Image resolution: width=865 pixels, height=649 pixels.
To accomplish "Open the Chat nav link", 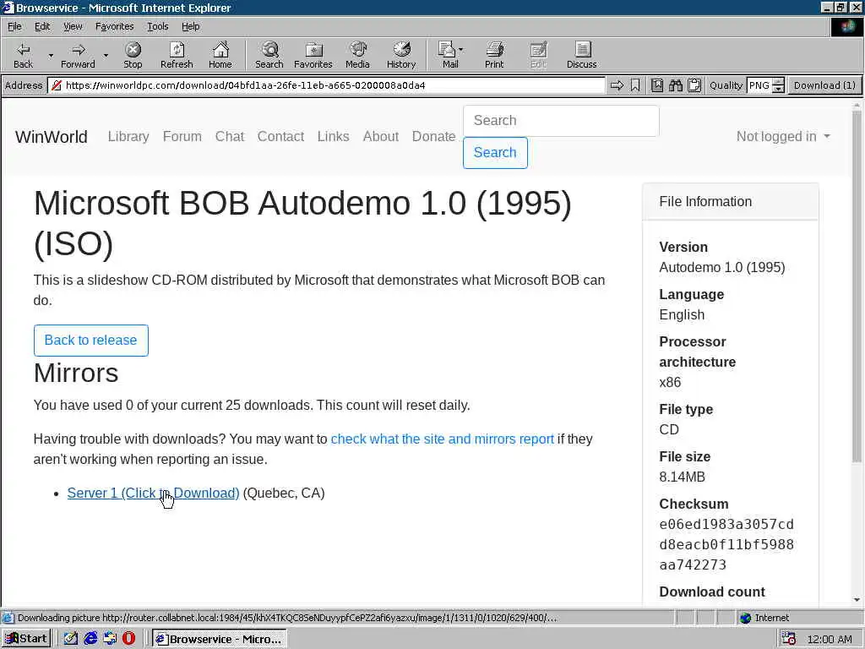I will point(230,137).
